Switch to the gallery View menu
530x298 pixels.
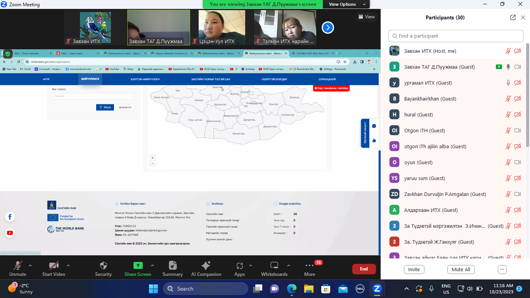pyautogui.click(x=367, y=17)
